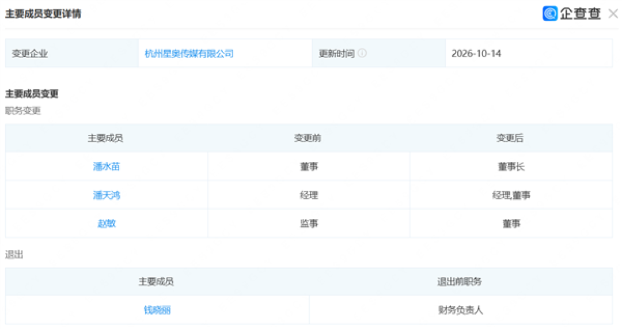
Task: Open the third member link in 职务变更
Action: [x=107, y=224]
